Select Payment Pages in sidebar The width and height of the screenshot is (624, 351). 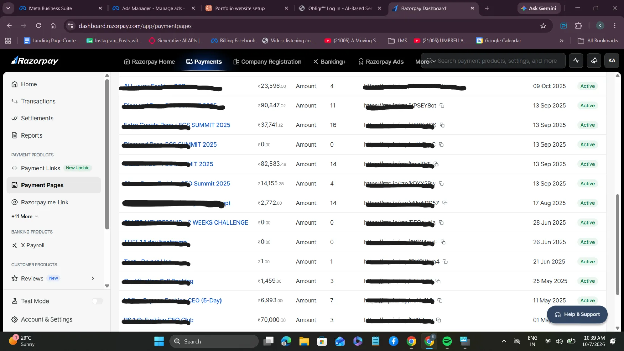point(54,185)
